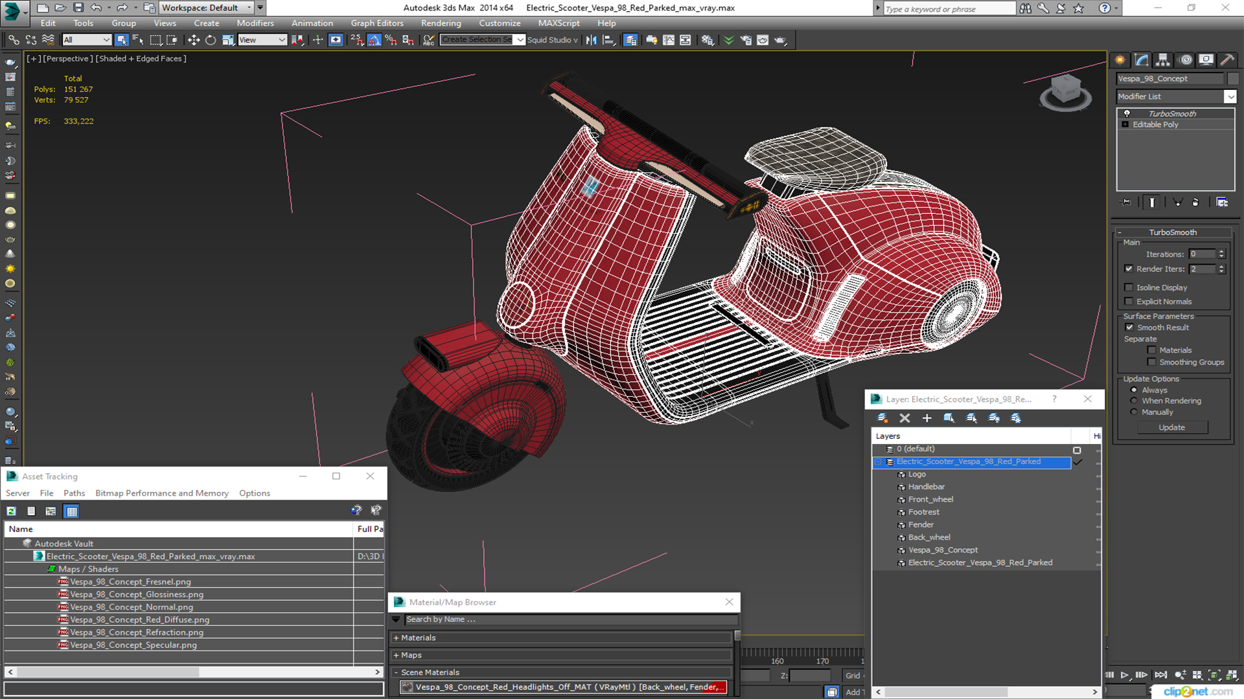Collapse the Electric_Scooter_Vespa_98_Red_Parked layer
This screenshot has width=1244, height=699.
[x=879, y=462]
